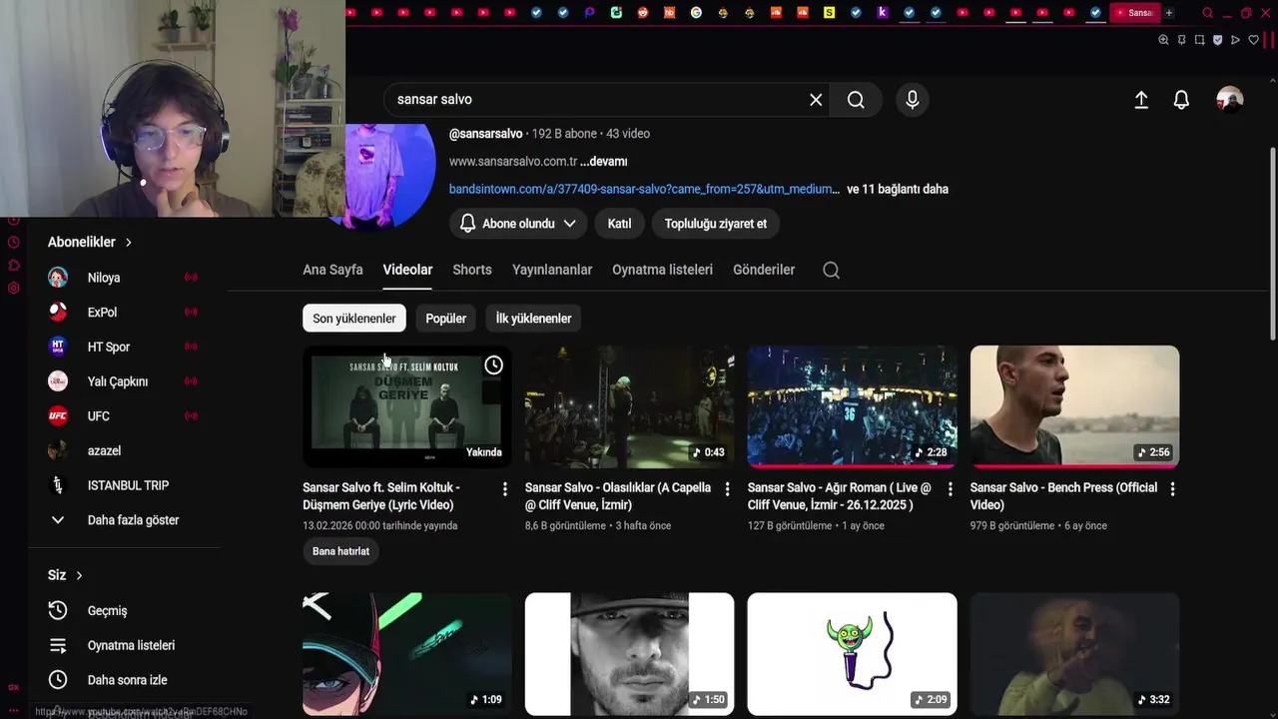Click the zoom icon in the address bar
The height and width of the screenshot is (719, 1278).
[1163, 40]
